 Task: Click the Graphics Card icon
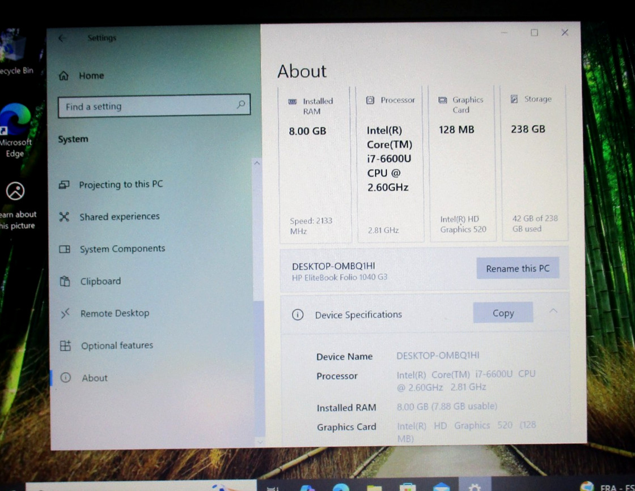(443, 100)
